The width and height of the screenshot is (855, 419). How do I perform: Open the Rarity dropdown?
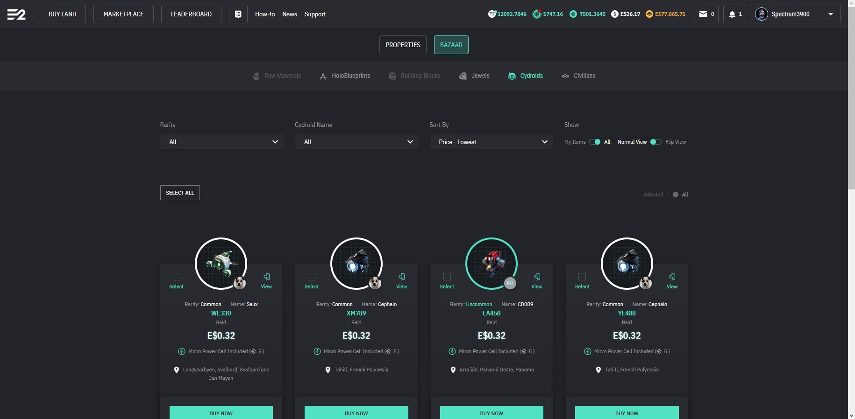tap(221, 142)
